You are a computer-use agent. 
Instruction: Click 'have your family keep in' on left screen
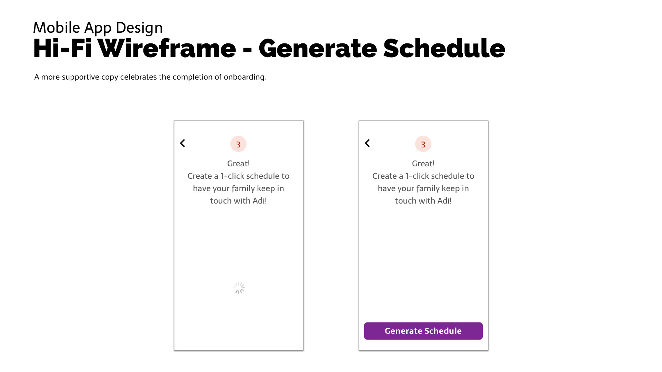(x=238, y=188)
